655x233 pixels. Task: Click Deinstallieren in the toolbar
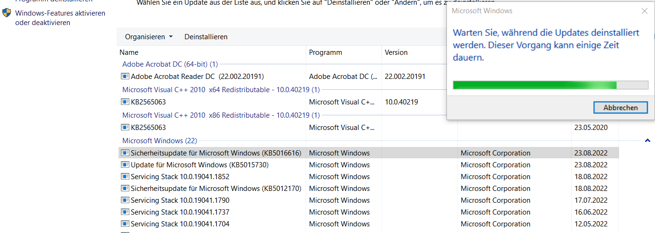click(x=206, y=37)
